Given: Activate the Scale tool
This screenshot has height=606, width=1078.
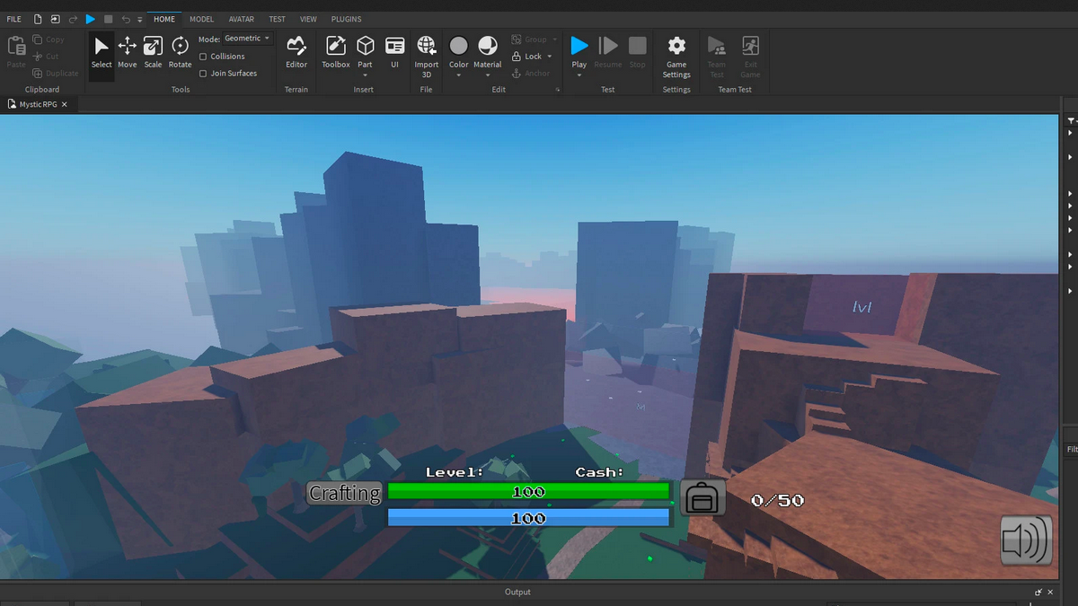Looking at the screenshot, I should pos(153,51).
